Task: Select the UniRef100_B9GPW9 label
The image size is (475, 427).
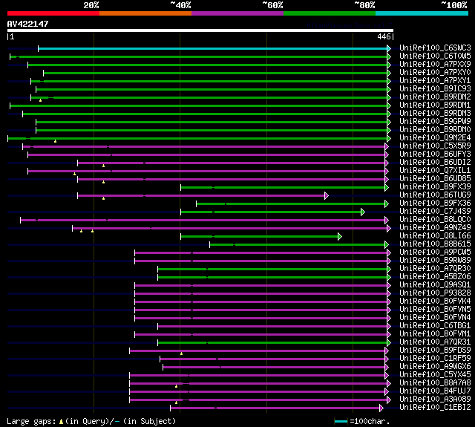Action: click(x=435, y=122)
